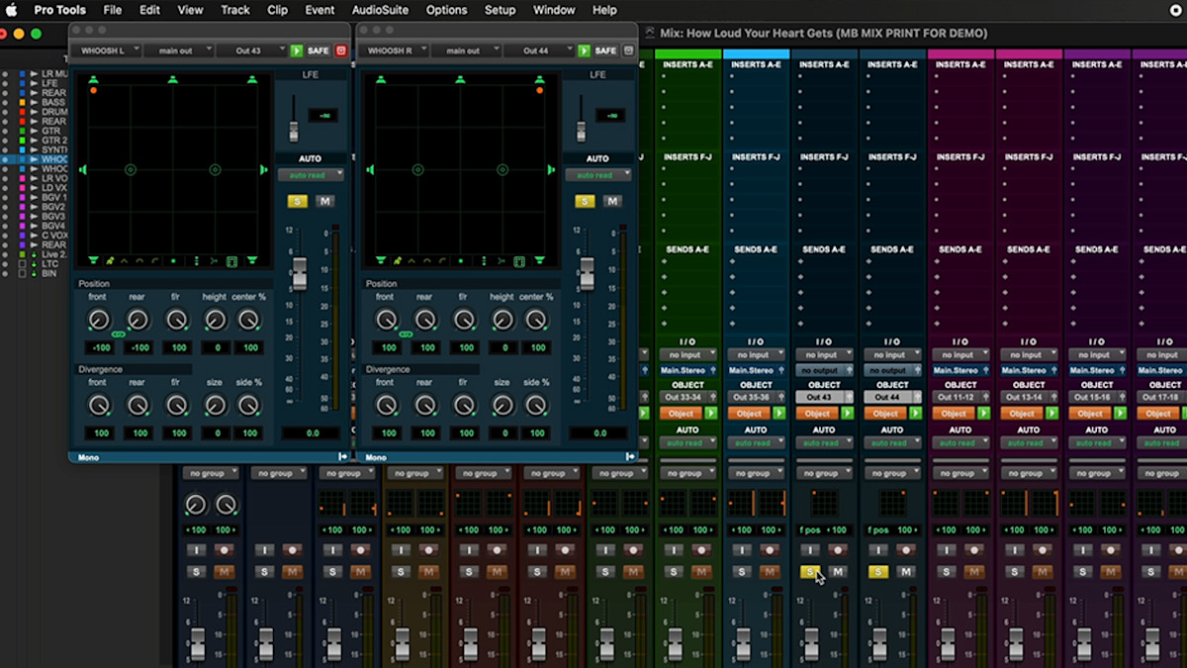The height and width of the screenshot is (668, 1187).
Task: Toggle front/rear link icon in WHOOSH L panner
Action: click(118, 334)
